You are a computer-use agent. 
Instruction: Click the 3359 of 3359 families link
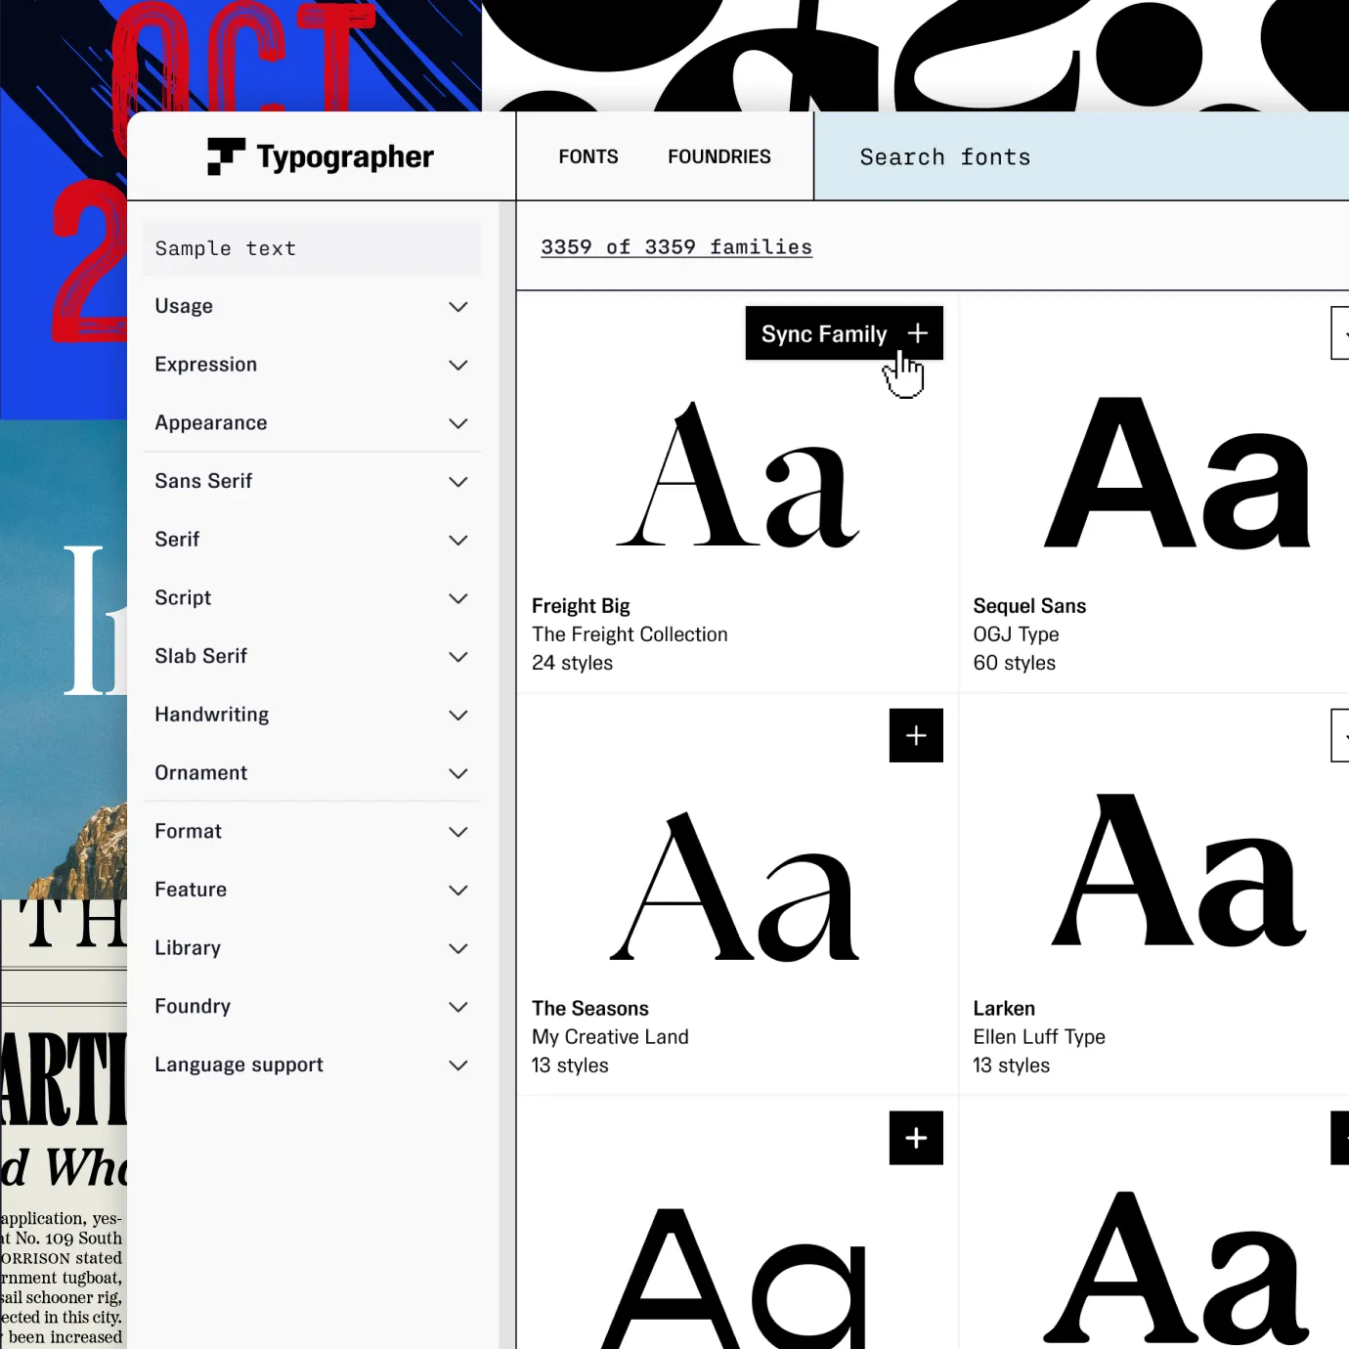pos(675,247)
